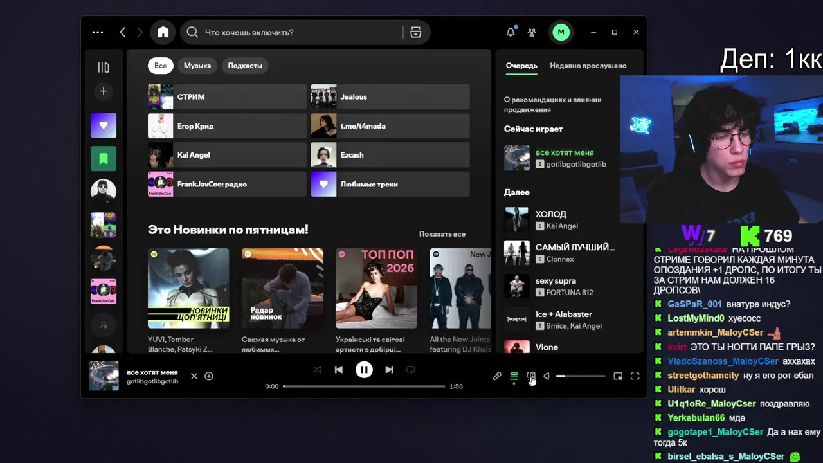This screenshot has width=823, height=463.
Task: Switch to 'Недавно прослушано' tab
Action: pos(588,66)
